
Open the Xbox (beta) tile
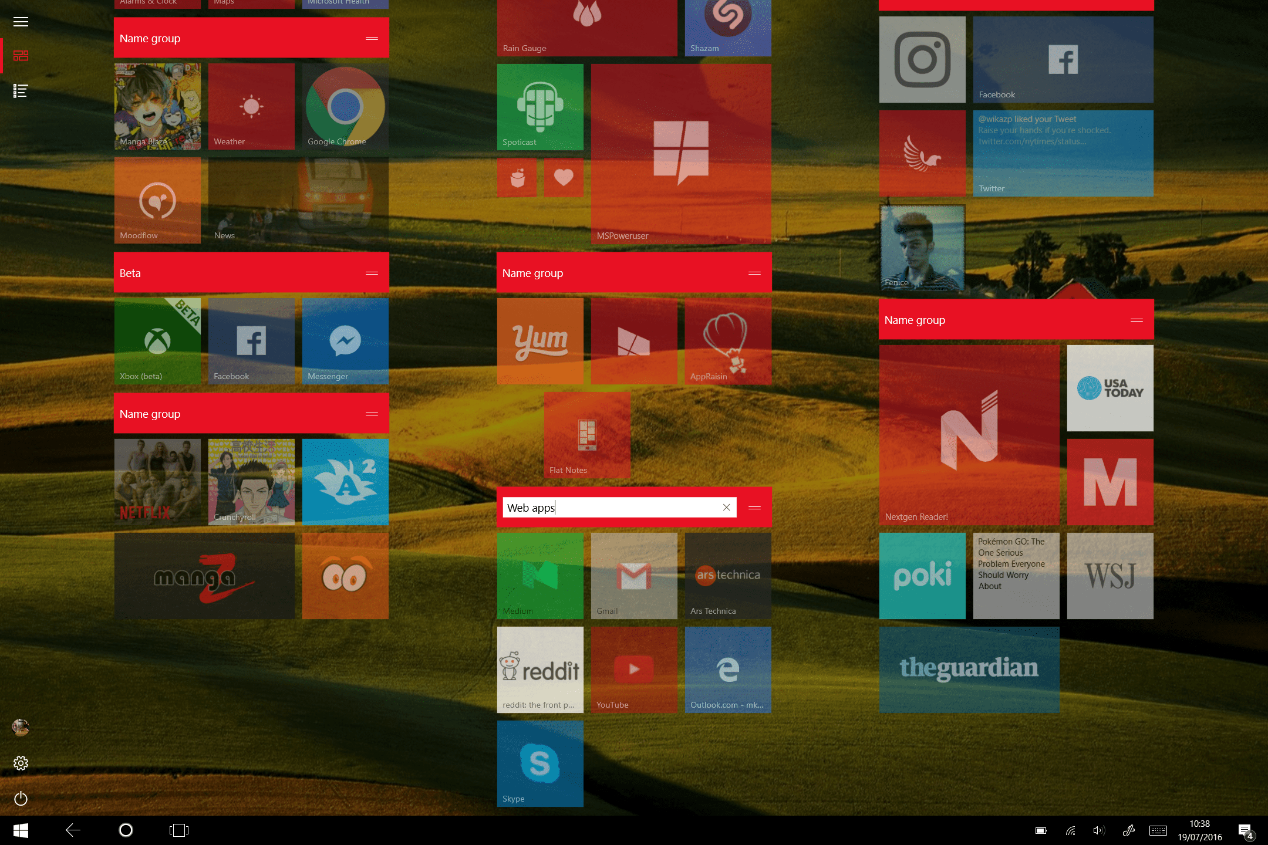157,341
